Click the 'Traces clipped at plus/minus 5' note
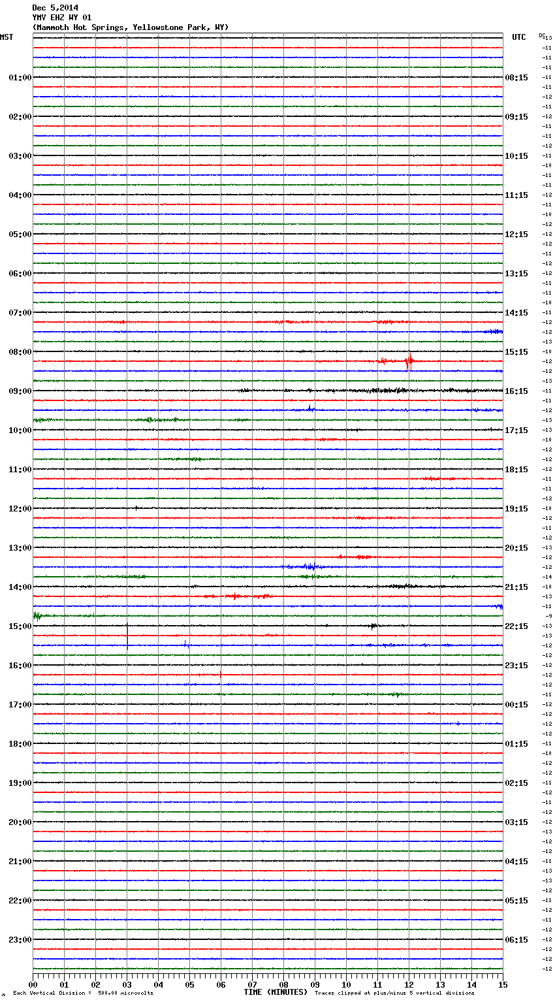 (394, 993)
